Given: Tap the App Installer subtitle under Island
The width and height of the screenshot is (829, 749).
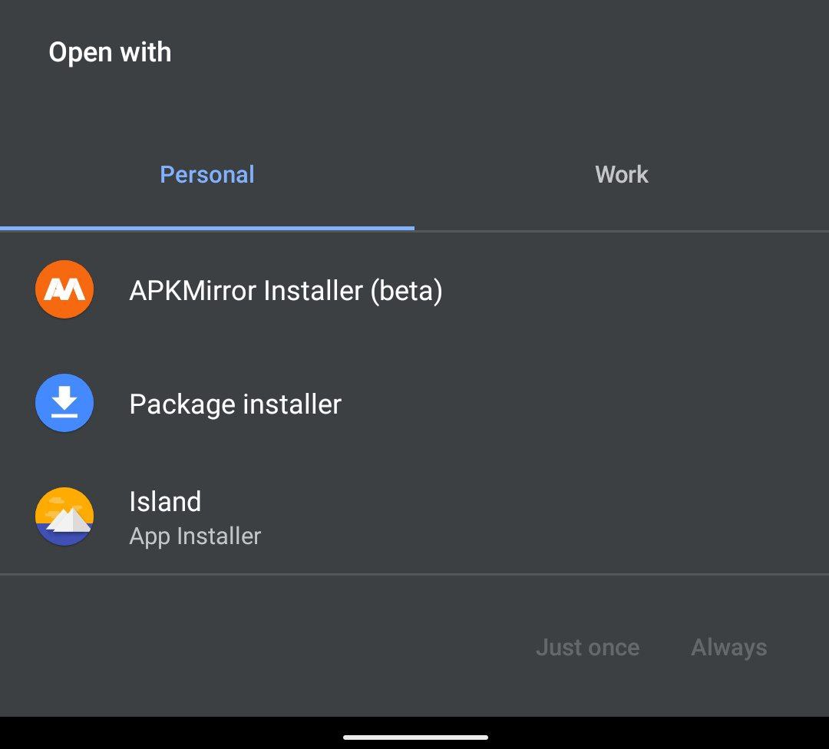Looking at the screenshot, I should click(195, 536).
